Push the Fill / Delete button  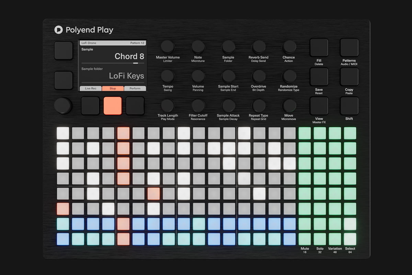point(319,47)
